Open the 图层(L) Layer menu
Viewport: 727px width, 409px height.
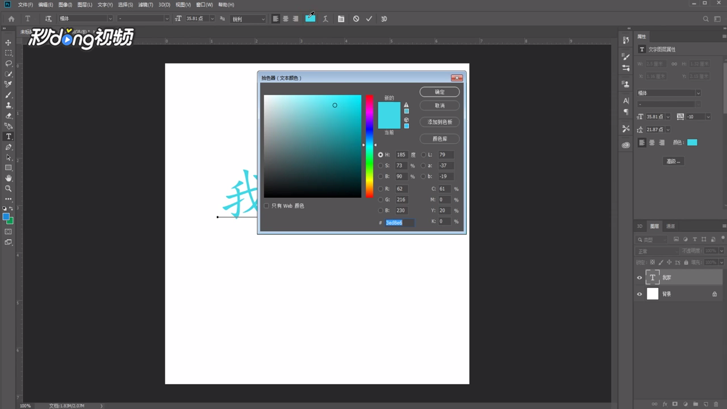[85, 5]
